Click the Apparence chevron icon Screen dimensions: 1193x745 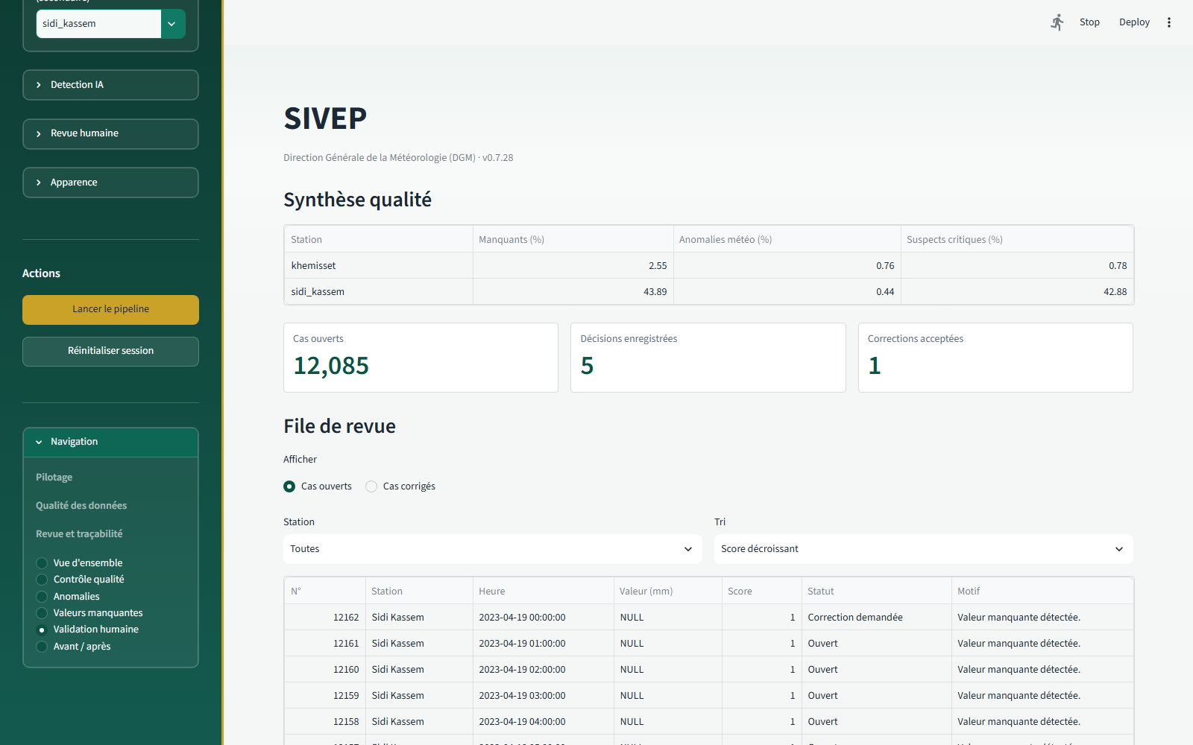point(39,183)
